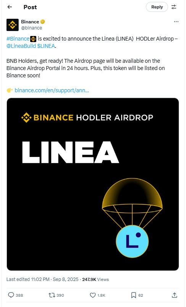Click the comment bubble with 388 replies

click(15, 295)
